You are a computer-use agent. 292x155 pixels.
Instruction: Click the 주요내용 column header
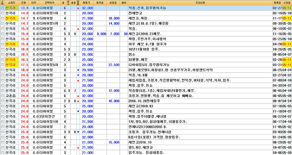pos(200,3)
